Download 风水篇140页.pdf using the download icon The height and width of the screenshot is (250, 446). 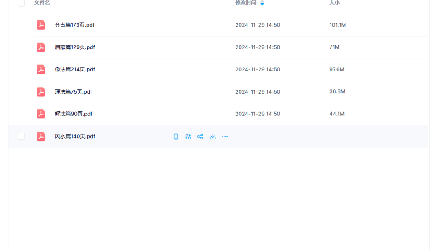tap(213, 136)
